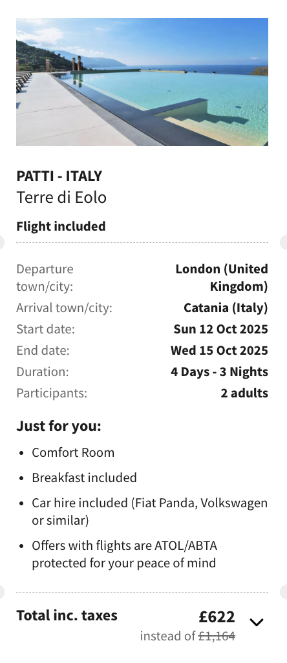Click the ATOL/ABTA protection bullet text
Image resolution: width=287 pixels, height=663 pixels.
124,554
